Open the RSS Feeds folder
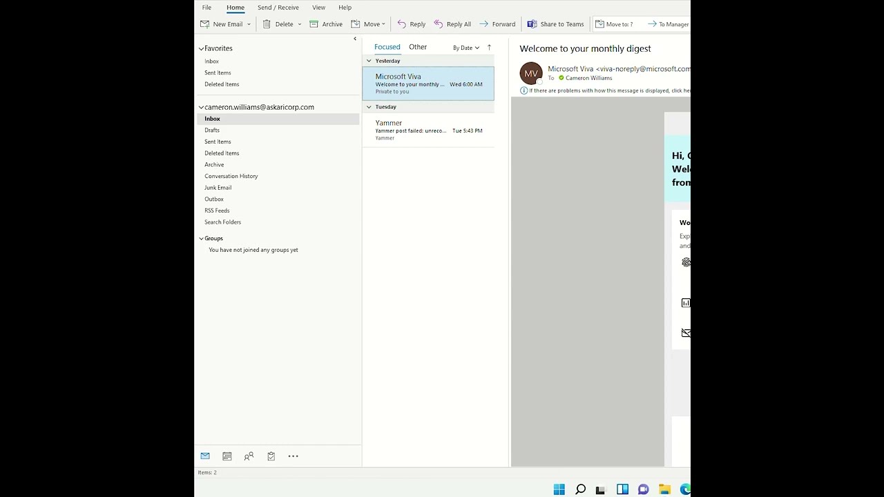Screen dimensions: 884x497 tap(217, 211)
